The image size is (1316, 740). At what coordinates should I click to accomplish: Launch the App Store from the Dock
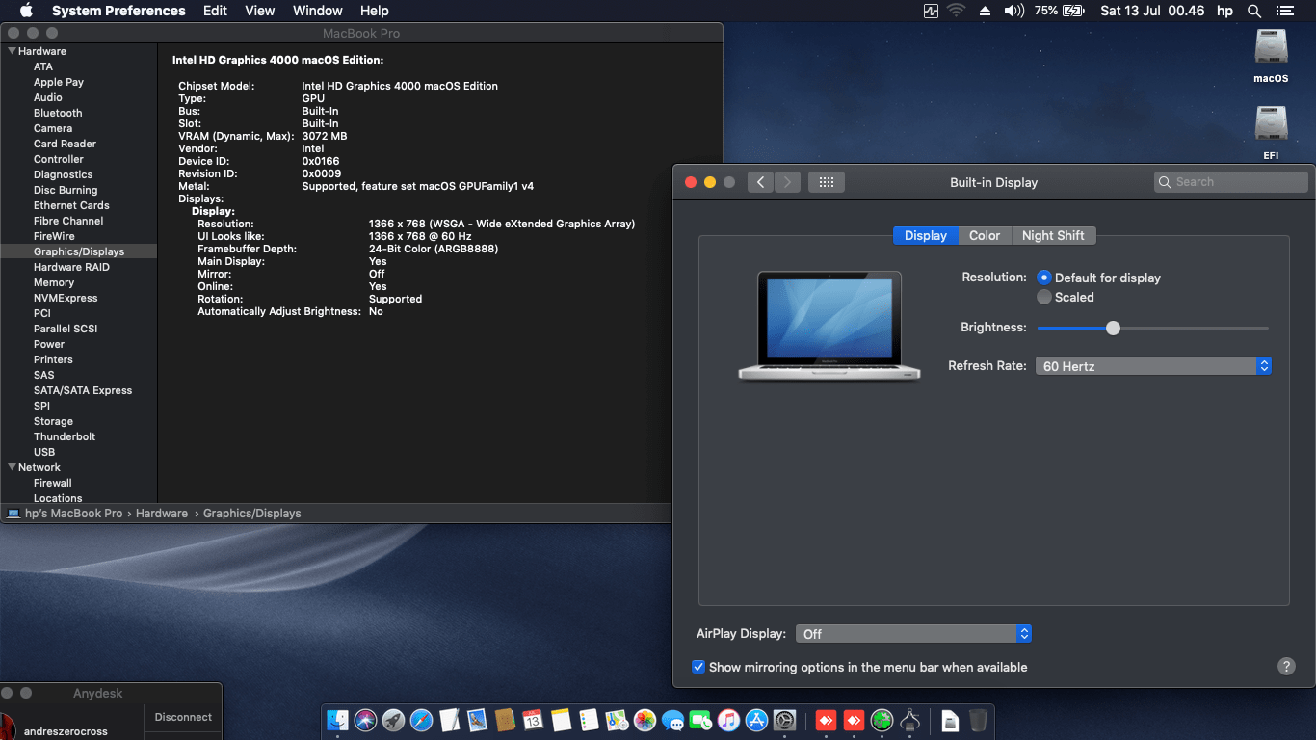coord(755,720)
